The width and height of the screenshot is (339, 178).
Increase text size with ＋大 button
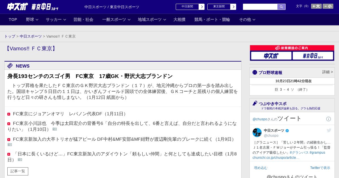click(x=316, y=6)
